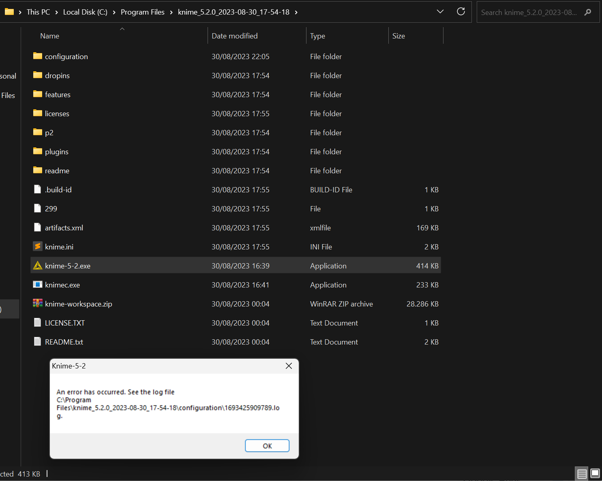
Task: Go to Local Disk (C:) breadcrumb
Action: (86, 12)
